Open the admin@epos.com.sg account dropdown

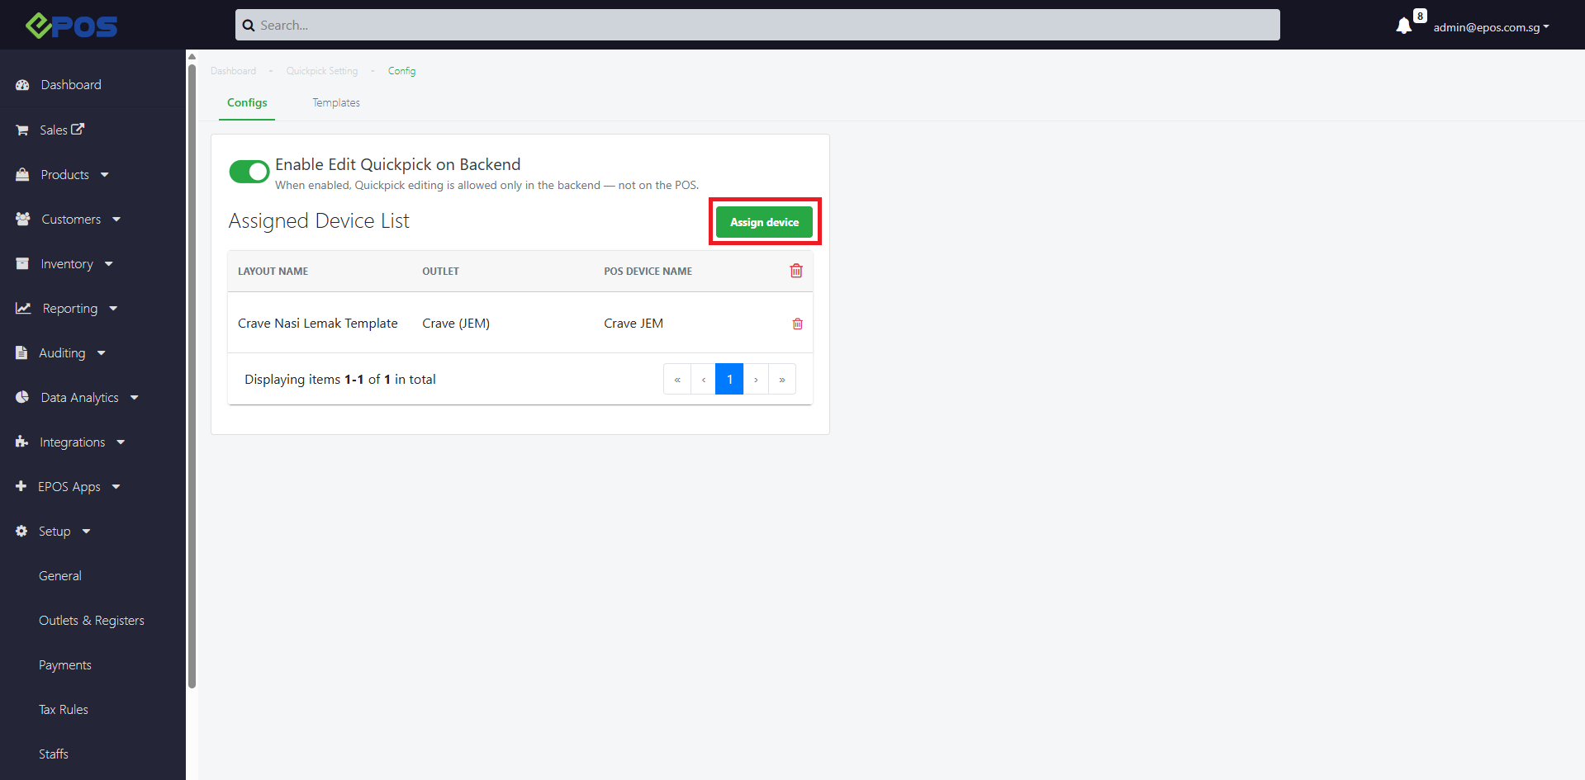tap(1491, 27)
